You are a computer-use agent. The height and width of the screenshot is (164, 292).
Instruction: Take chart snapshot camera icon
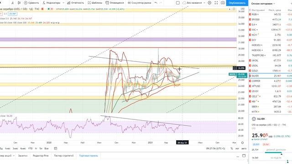[223, 3]
